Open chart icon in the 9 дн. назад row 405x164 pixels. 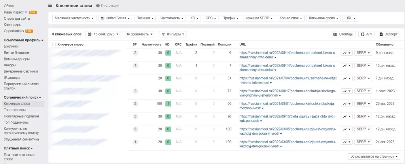click(346, 53)
